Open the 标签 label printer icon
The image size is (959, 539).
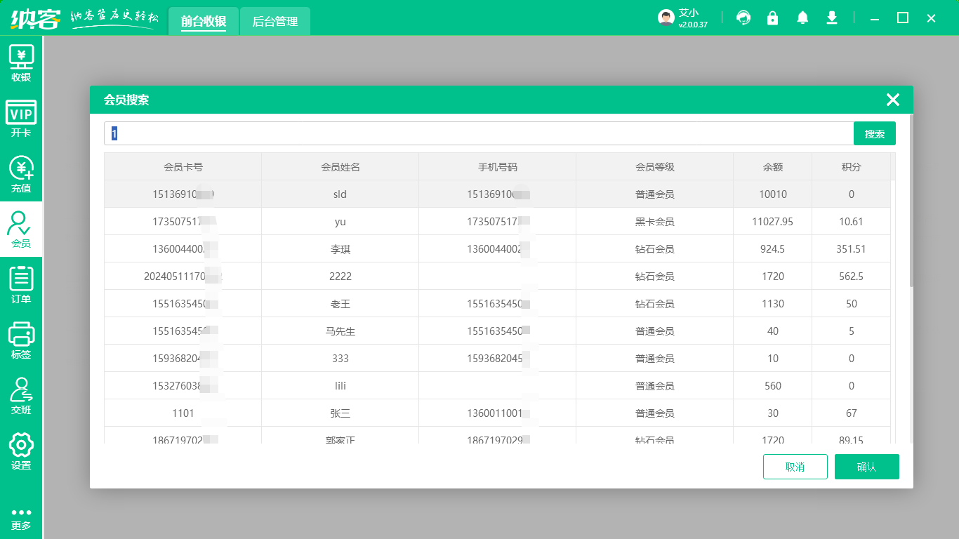tap(21, 340)
